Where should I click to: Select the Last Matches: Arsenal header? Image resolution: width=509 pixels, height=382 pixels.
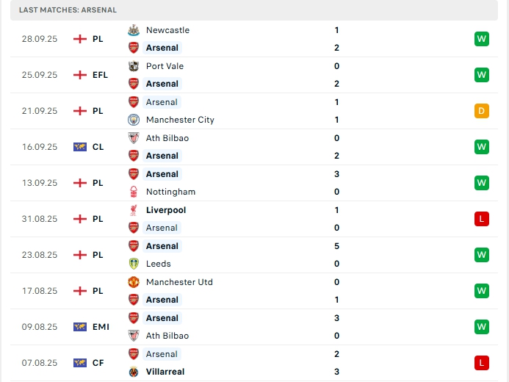click(x=68, y=10)
